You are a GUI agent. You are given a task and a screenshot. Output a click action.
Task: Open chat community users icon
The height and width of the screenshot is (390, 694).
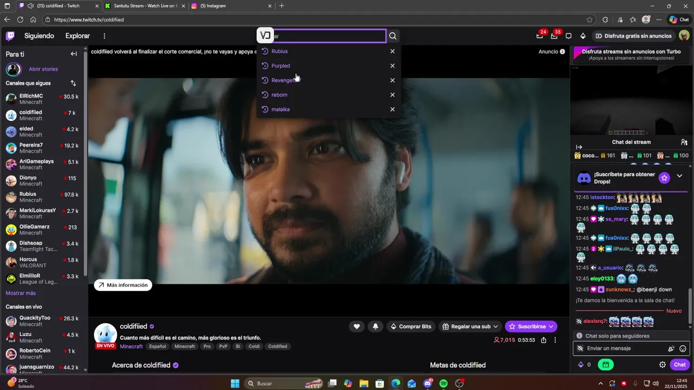point(684,142)
